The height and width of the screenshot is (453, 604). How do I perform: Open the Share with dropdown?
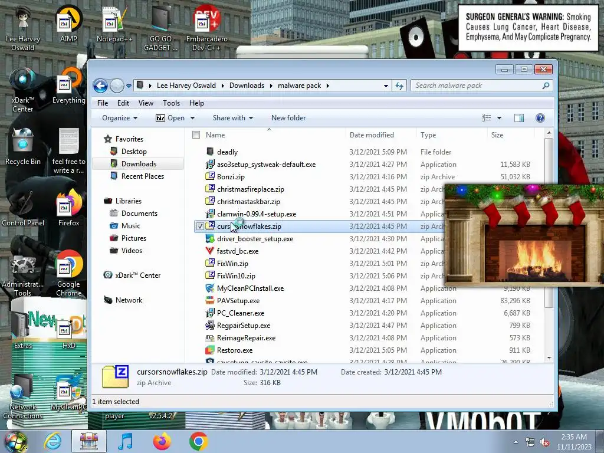pos(232,118)
